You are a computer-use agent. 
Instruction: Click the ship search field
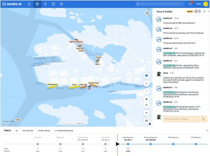(160, 4)
